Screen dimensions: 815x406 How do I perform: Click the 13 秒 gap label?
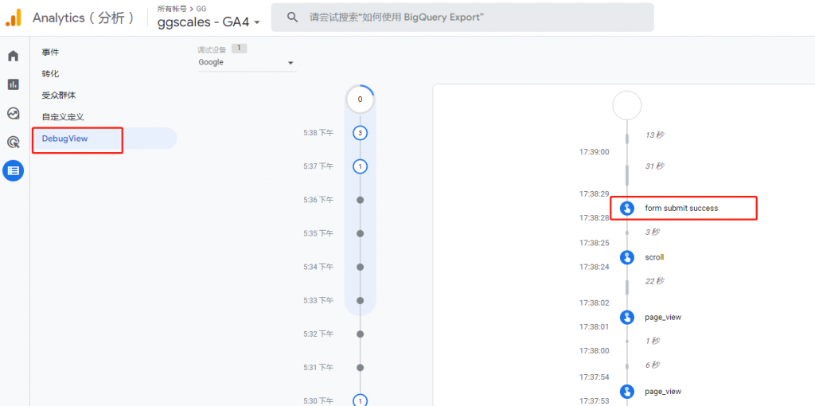click(x=654, y=135)
